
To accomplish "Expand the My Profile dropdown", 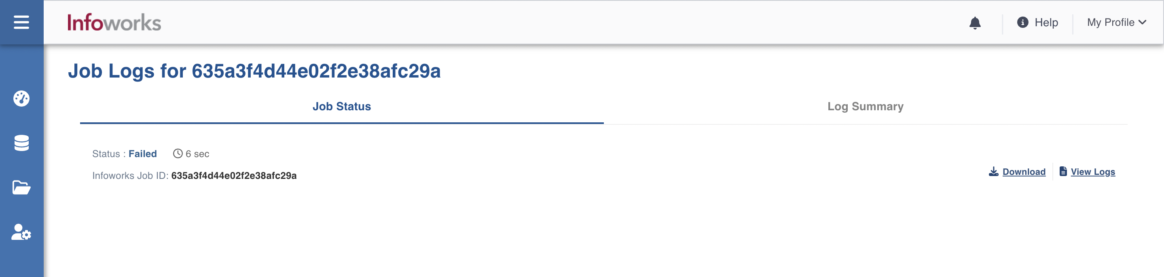I will coord(1117,22).
